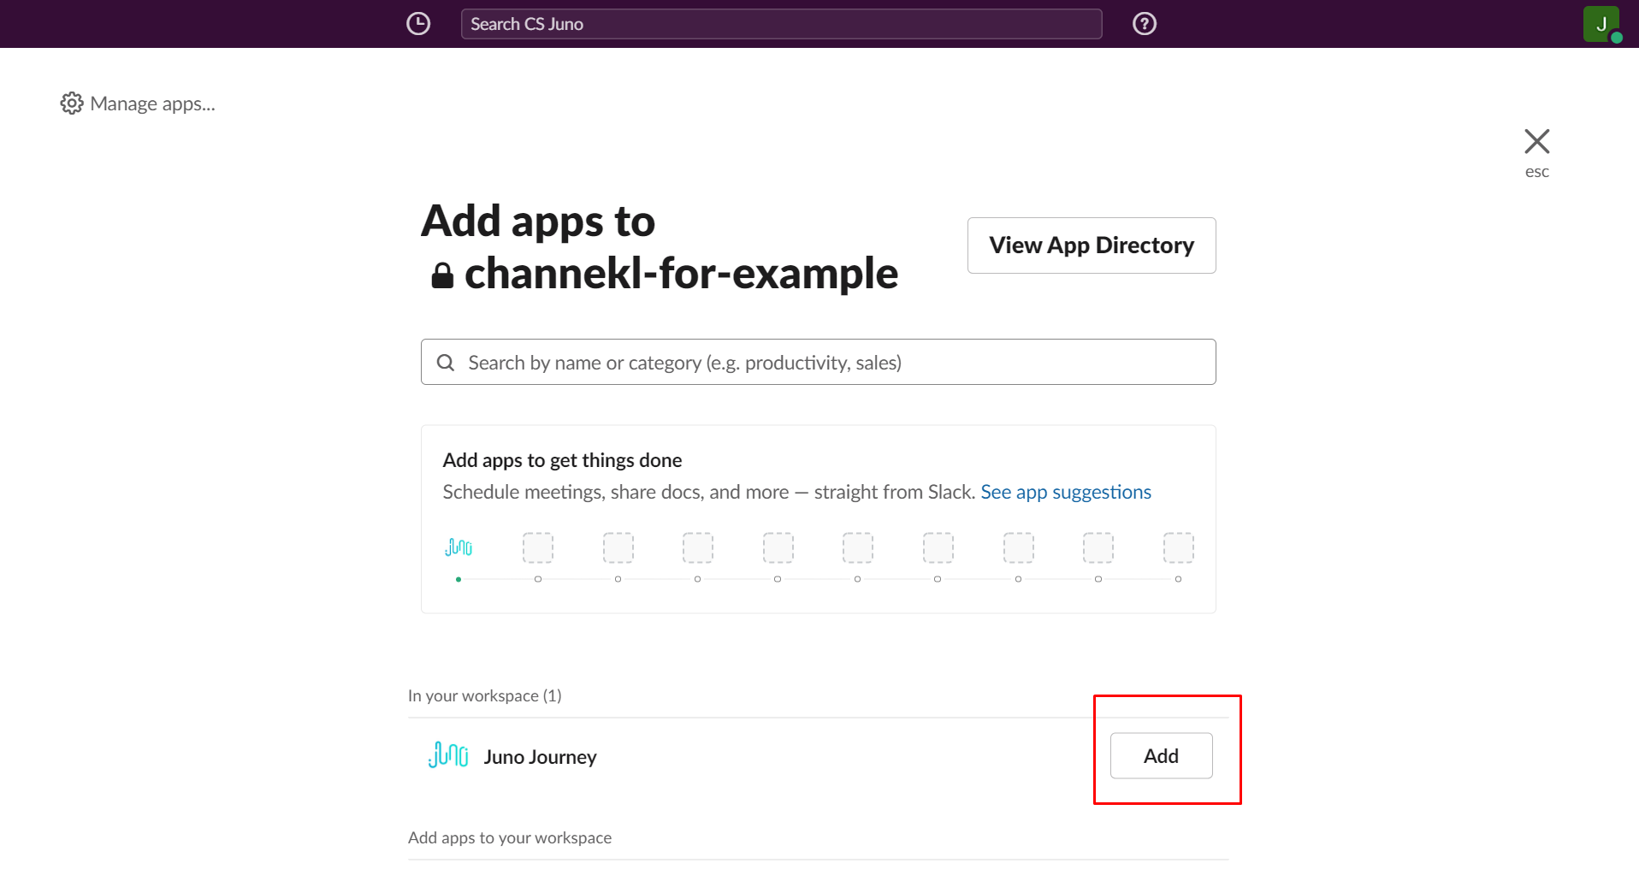
Task: Click the channekl-for-example channel name
Action: 681,274
